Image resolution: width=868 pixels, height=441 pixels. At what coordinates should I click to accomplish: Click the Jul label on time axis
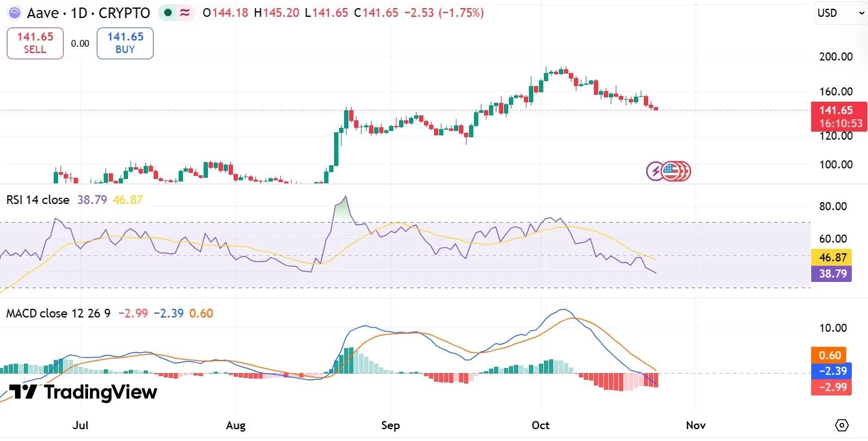80,425
